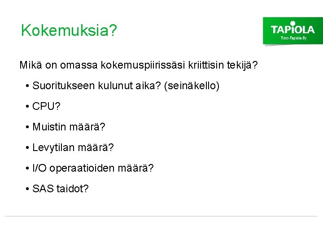Click the question line starting 'Mikä on omassa'
The image size is (323, 242).
pyautogui.click(x=138, y=65)
